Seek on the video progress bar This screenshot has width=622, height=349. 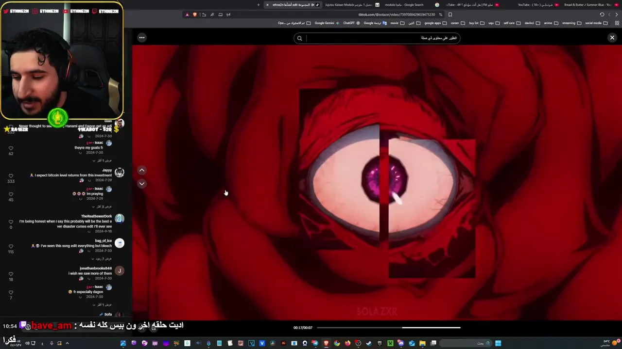389,328
